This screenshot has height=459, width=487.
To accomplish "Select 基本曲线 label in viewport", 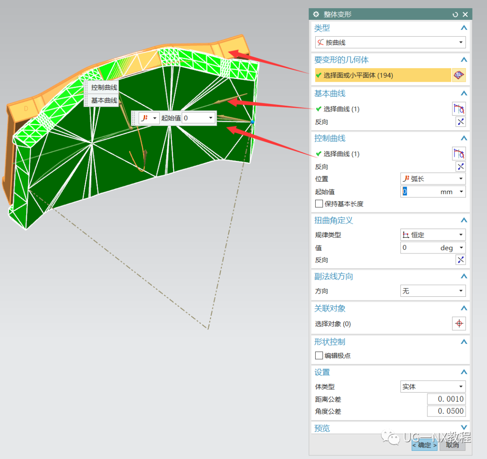I will tap(104, 100).
